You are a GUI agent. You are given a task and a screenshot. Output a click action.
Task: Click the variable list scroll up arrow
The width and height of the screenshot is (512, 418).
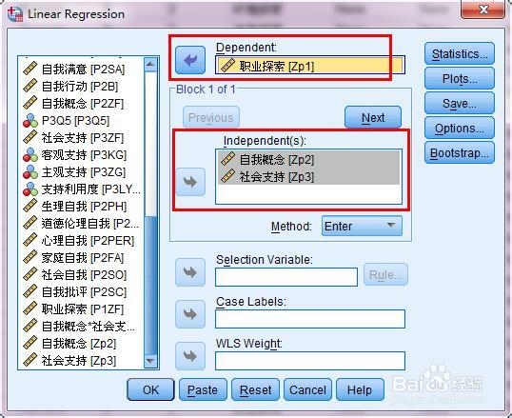150,65
